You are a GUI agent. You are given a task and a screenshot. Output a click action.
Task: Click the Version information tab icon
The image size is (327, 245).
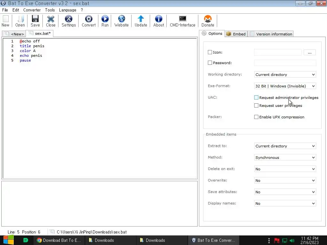pos(252,34)
